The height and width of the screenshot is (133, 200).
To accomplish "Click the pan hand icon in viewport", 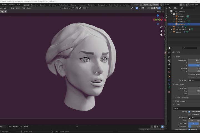I will (161, 30).
